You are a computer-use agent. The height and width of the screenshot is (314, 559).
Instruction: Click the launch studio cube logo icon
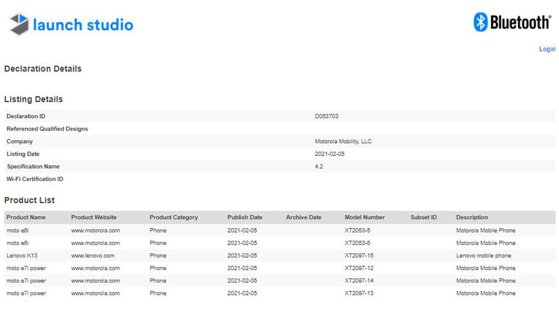pyautogui.click(x=20, y=24)
